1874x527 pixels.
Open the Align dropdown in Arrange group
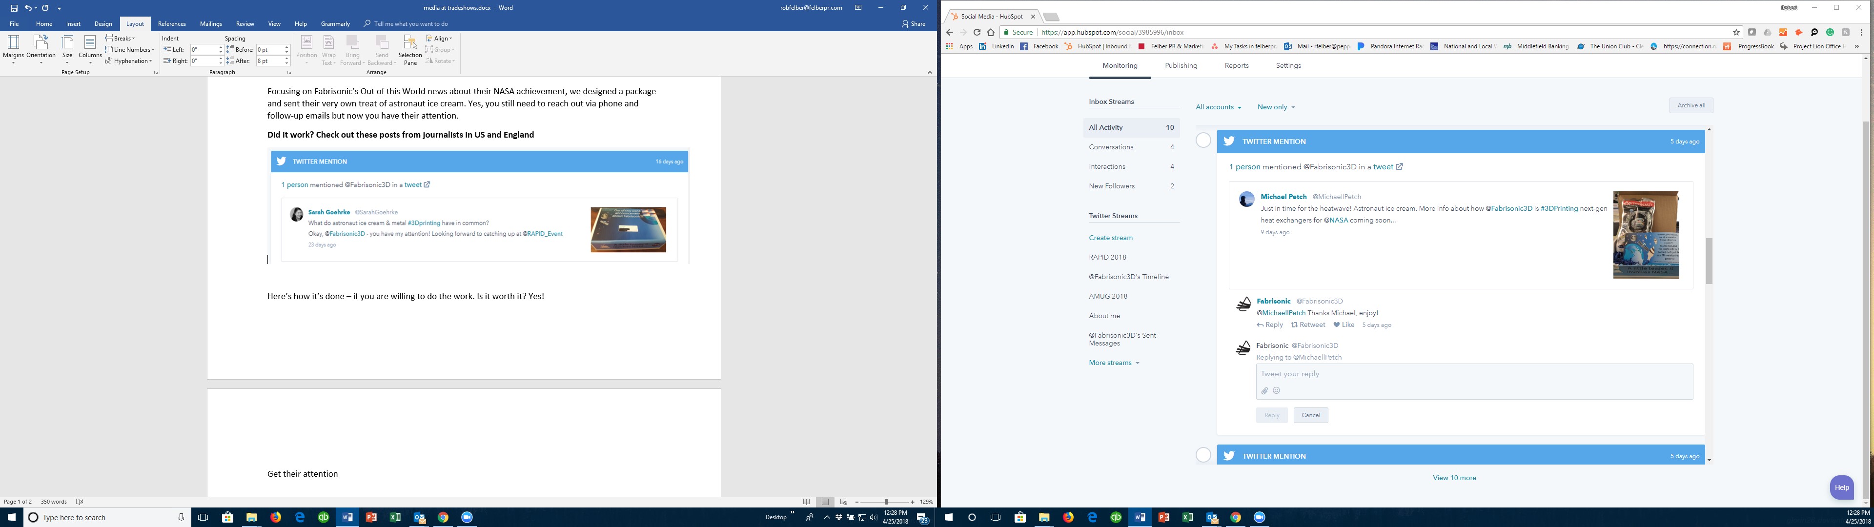(x=439, y=38)
